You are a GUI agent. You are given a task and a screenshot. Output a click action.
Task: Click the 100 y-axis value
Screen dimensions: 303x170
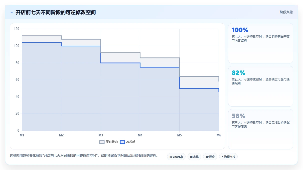click(x=17, y=46)
